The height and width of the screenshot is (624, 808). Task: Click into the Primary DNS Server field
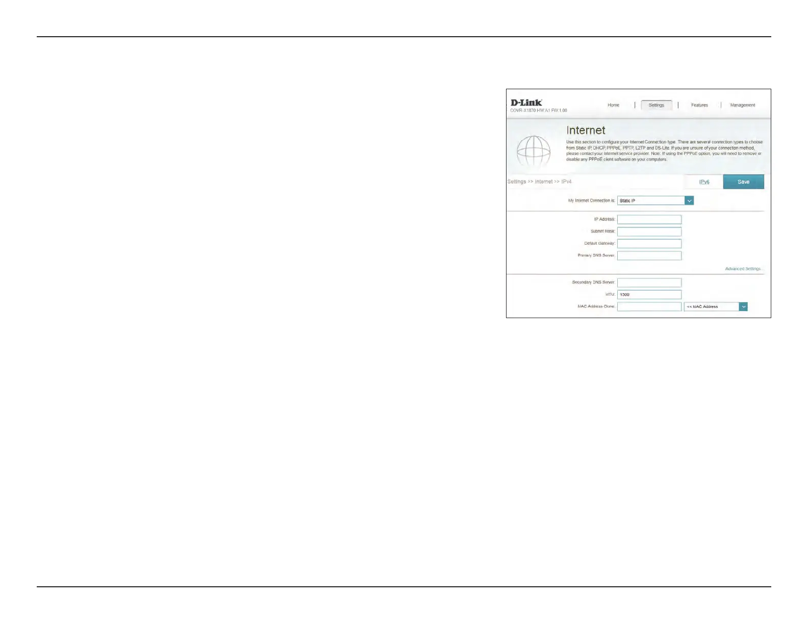(649, 255)
